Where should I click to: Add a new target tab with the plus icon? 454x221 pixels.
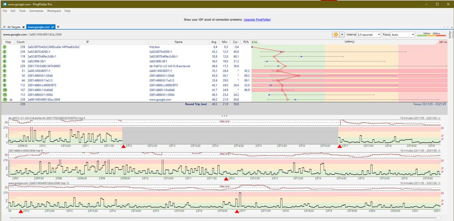tap(58, 27)
